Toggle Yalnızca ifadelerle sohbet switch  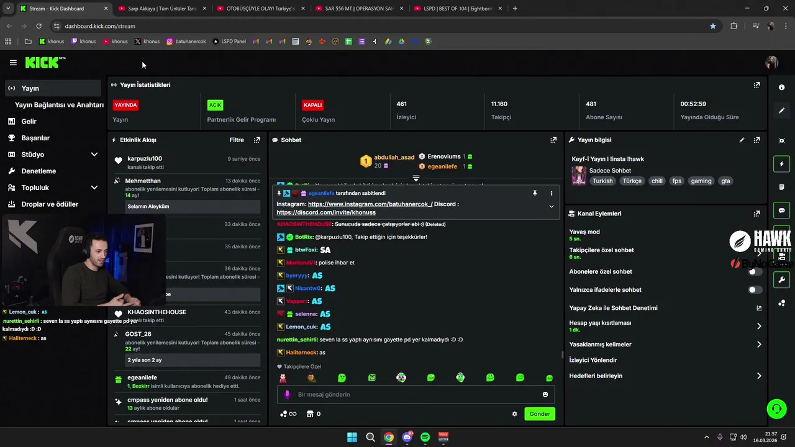pos(755,290)
